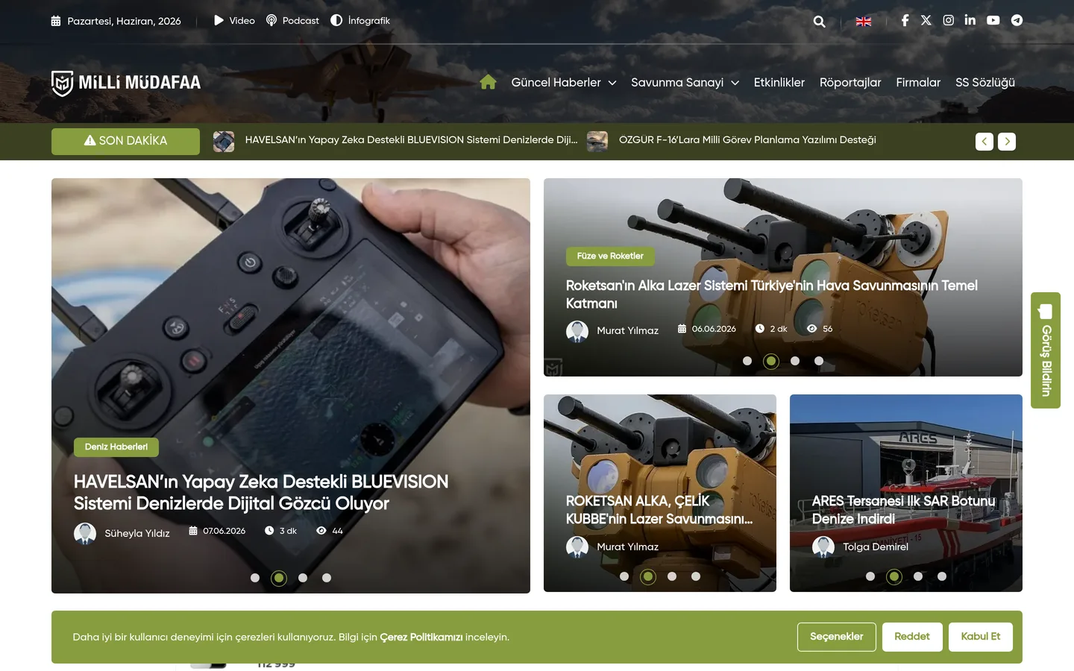Click the ÖZGÜR F-16 ticker thumbnail image
Viewport: 1074px width, 671px height.
[x=597, y=142]
